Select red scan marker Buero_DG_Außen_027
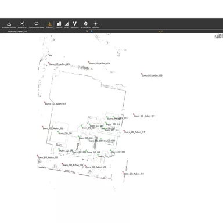This screenshot has width=223, height=223. click(134, 114)
